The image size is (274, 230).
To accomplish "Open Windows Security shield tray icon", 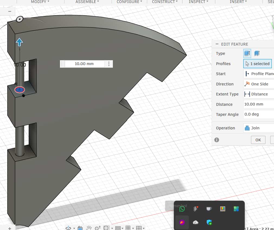I will coord(209,222).
